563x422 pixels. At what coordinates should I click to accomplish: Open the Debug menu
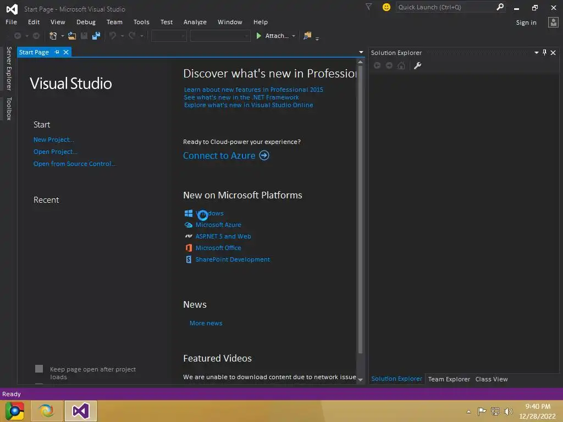point(86,22)
